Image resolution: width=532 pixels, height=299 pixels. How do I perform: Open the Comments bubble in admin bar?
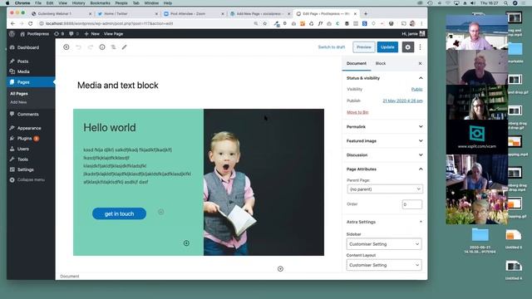(74, 33)
